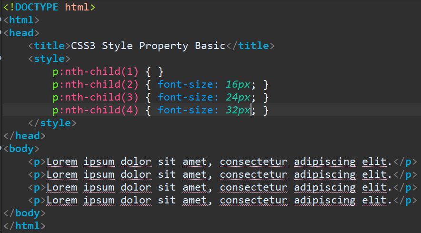Click the closing title tag
Screen dimensions: 421x233
(250, 46)
